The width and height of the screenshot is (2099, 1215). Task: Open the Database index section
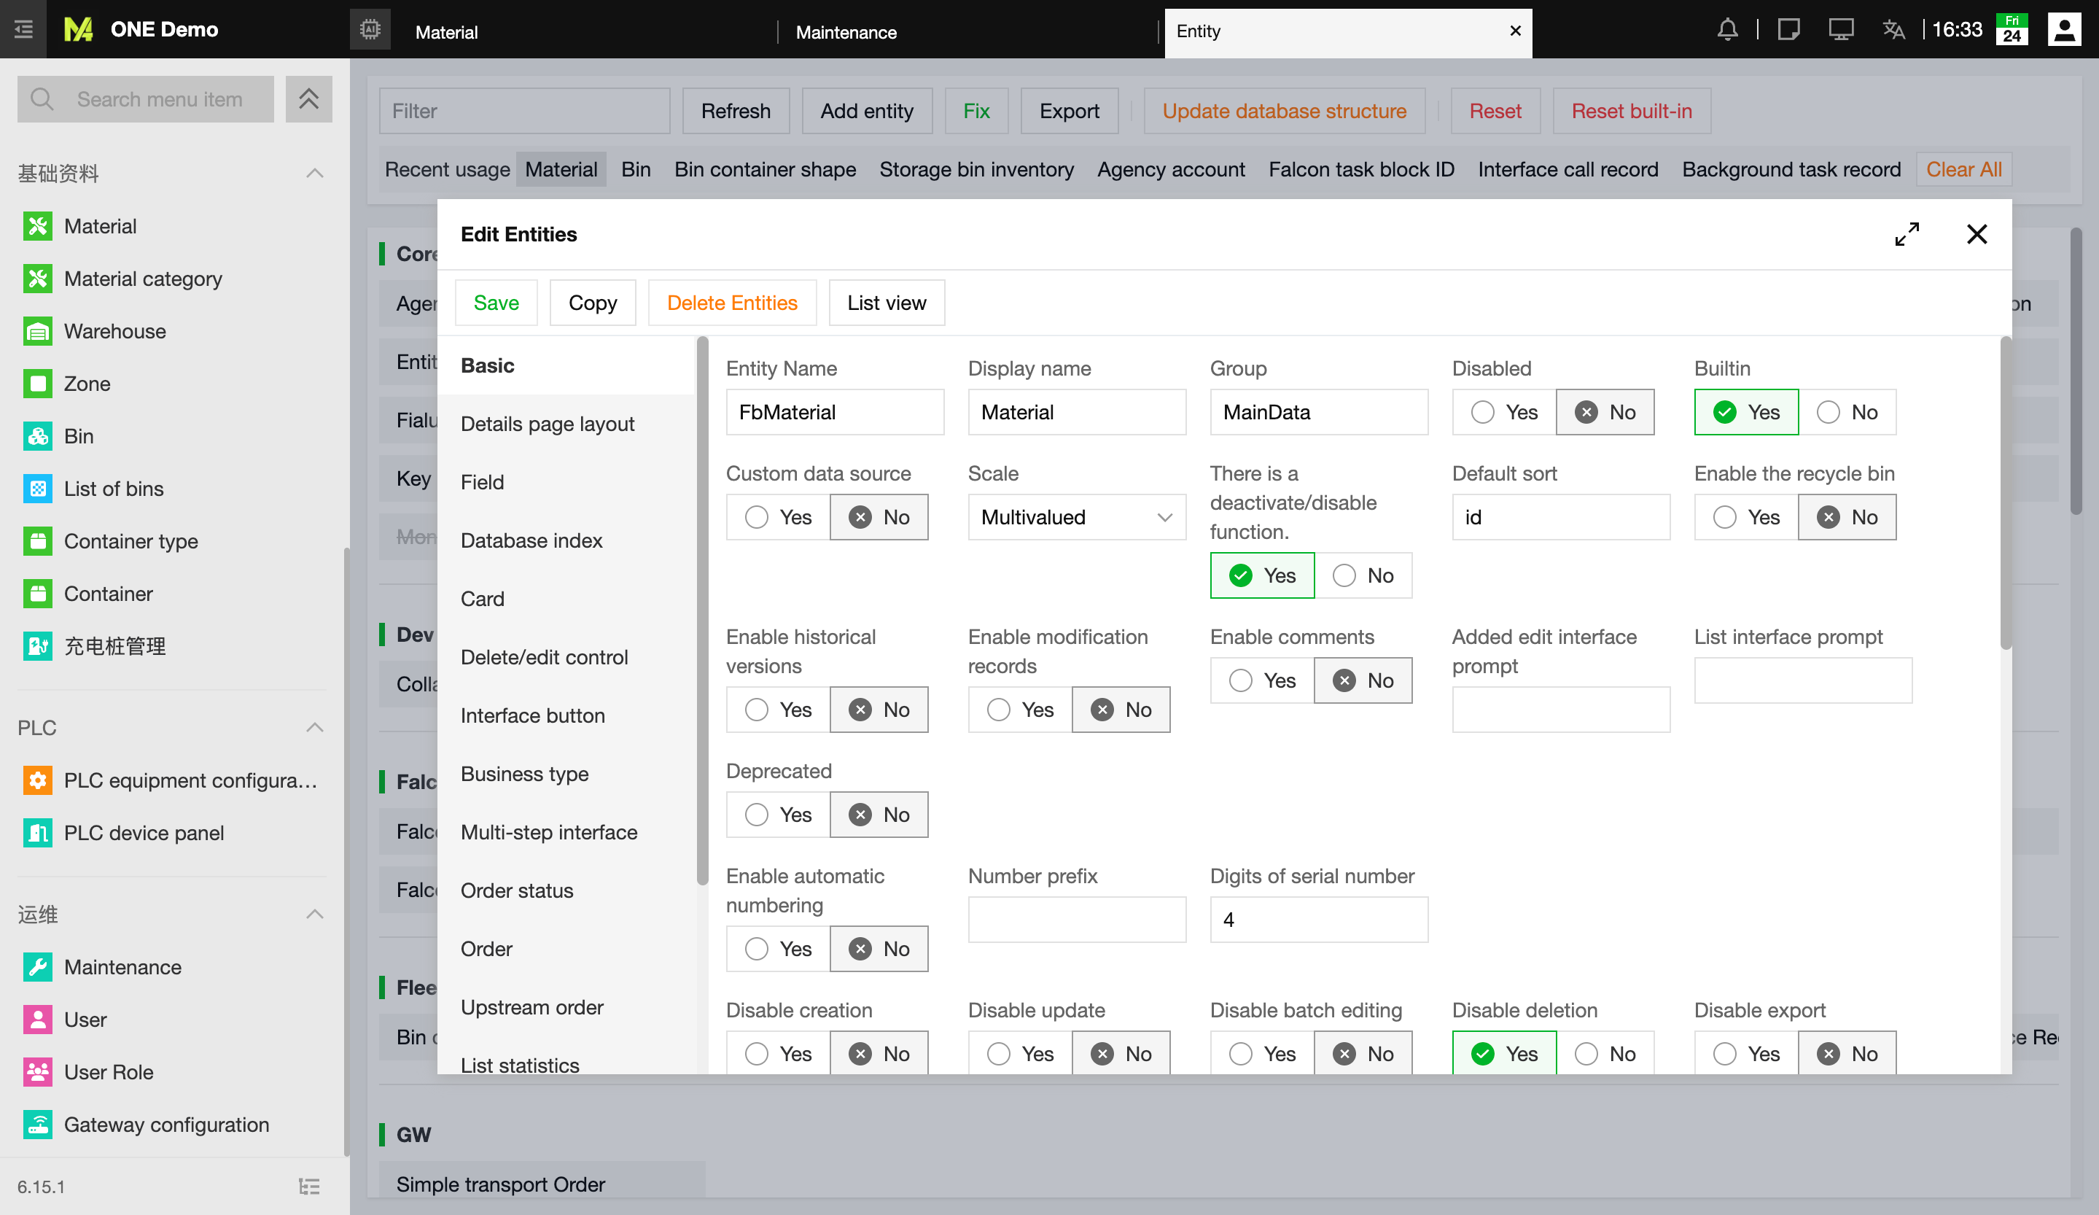point(565,540)
